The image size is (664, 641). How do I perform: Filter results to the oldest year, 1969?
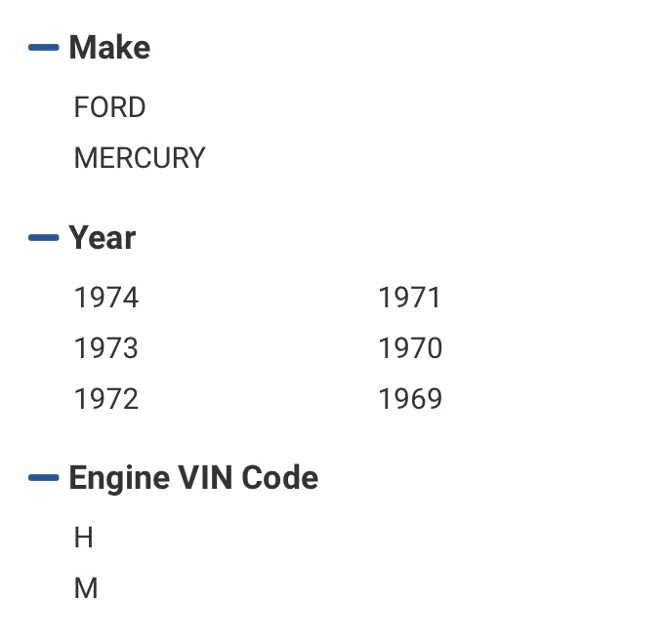410,399
